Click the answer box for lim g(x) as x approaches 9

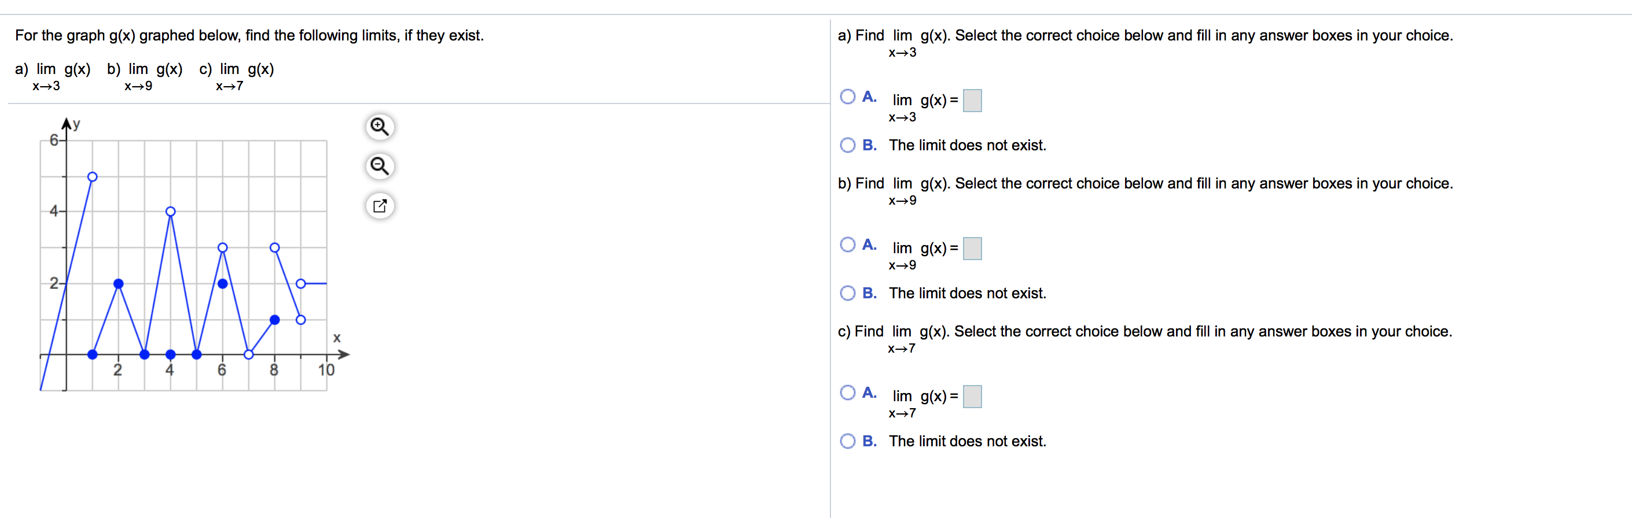[x=972, y=248]
